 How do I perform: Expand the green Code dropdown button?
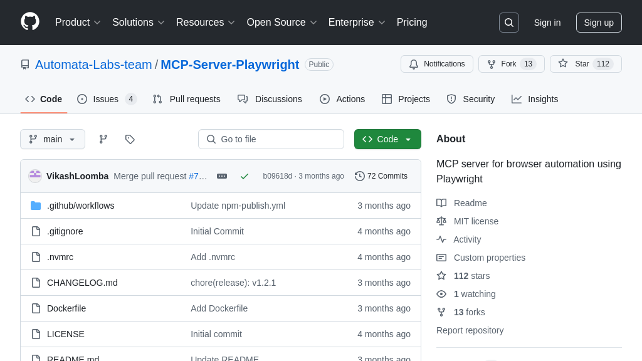(x=387, y=139)
